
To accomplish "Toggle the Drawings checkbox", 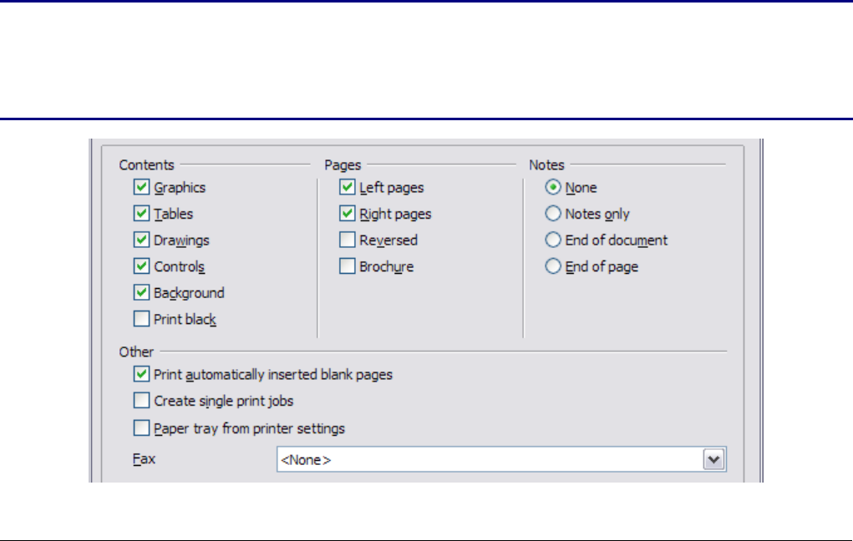I will click(x=141, y=240).
